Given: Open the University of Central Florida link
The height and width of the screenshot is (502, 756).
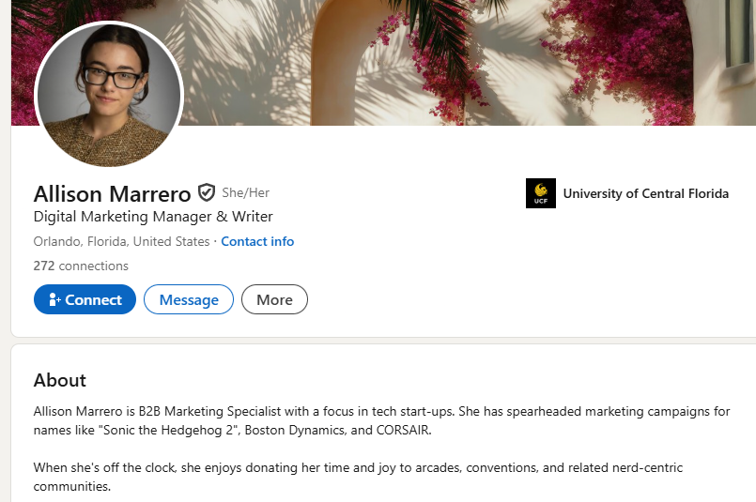Looking at the screenshot, I should point(645,193).
